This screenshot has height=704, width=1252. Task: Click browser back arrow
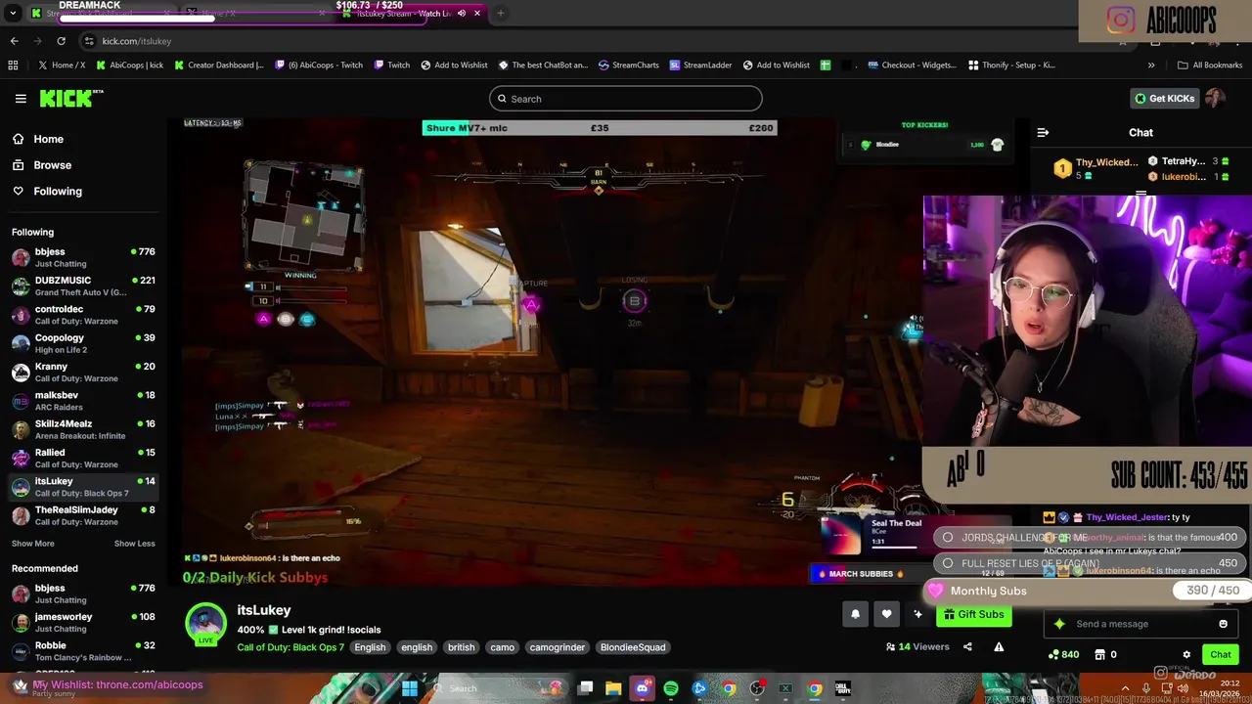pyautogui.click(x=14, y=41)
